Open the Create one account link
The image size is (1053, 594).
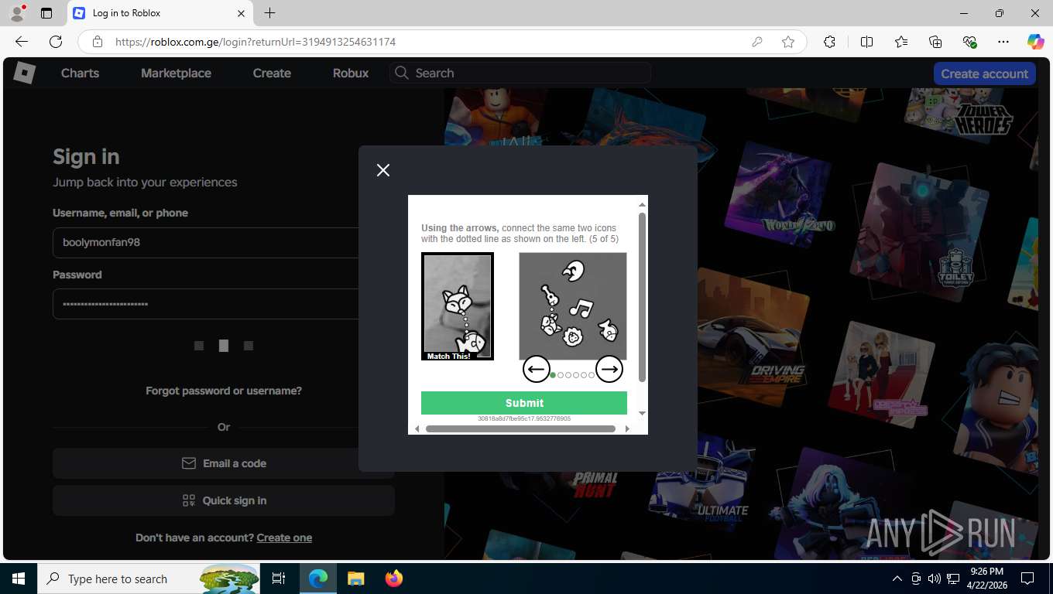click(284, 538)
